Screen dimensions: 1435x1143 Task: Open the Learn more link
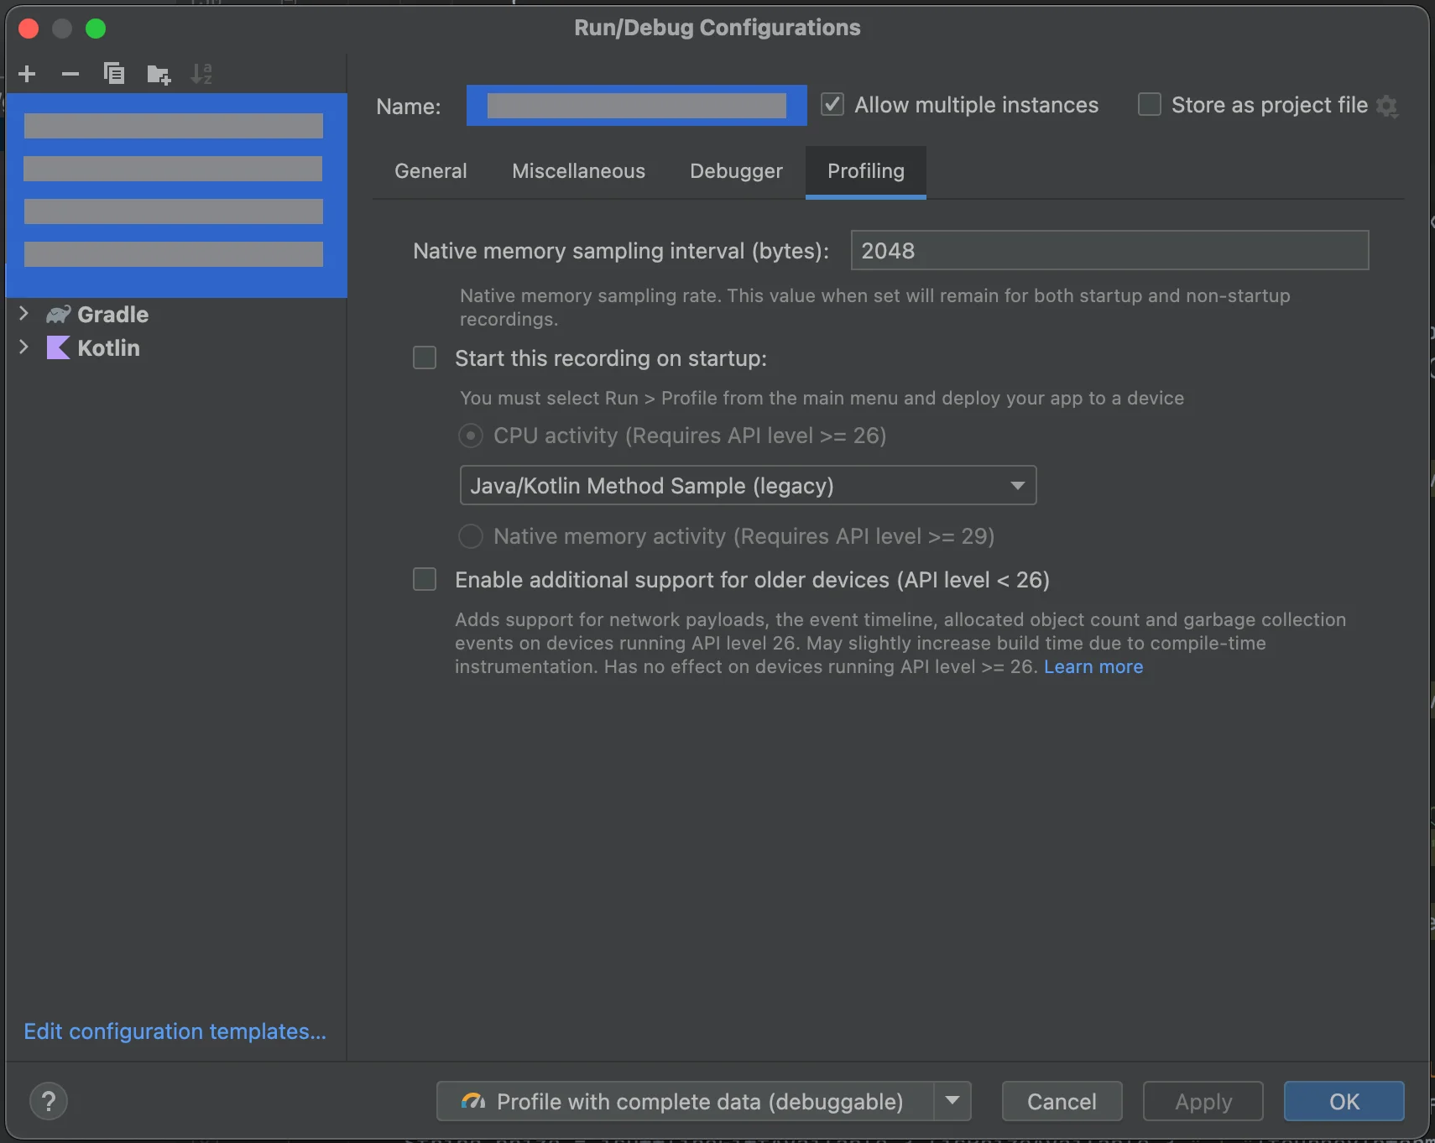tap(1093, 667)
